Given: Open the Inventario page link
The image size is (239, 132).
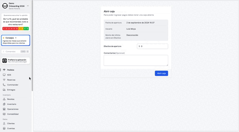Looking at the screenshot, I should pos(12,104).
